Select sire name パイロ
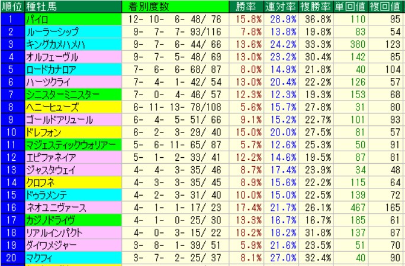The width and height of the screenshot is (405, 266). coord(37,20)
